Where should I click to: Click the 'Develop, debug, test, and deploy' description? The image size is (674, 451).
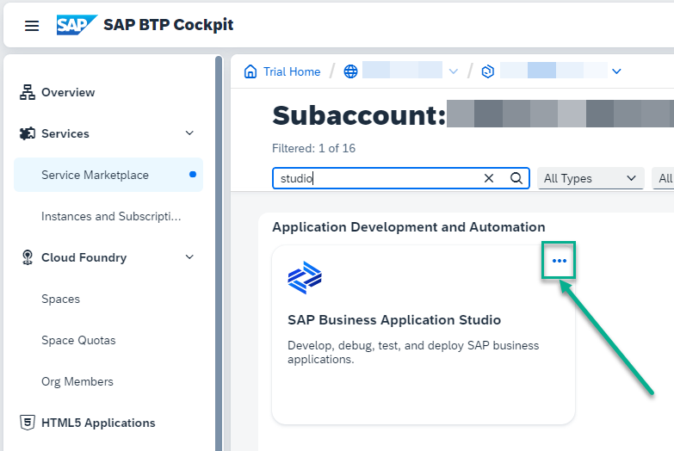coord(413,352)
